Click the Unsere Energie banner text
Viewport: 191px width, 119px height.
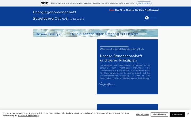point(48,34)
